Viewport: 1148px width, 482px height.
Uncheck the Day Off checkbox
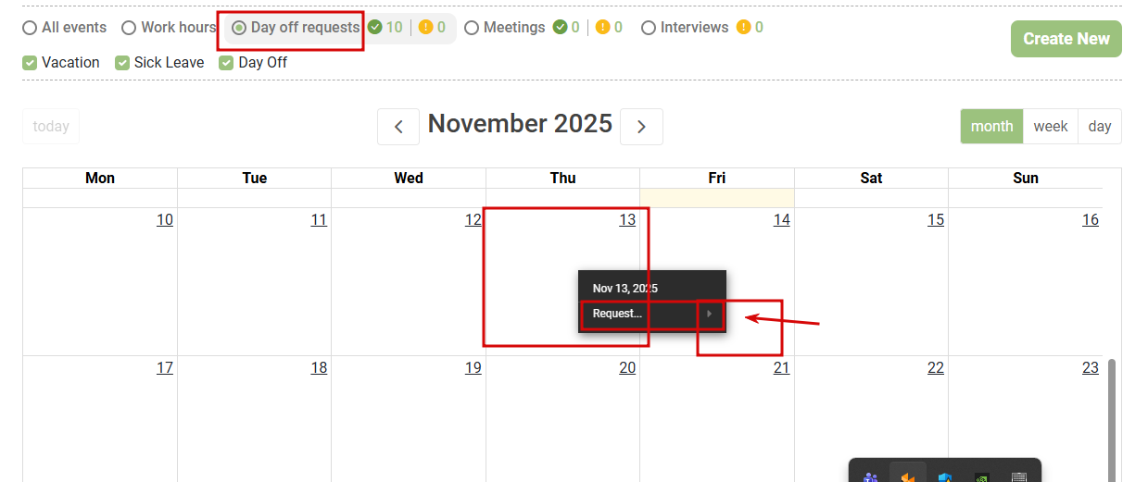pos(226,63)
